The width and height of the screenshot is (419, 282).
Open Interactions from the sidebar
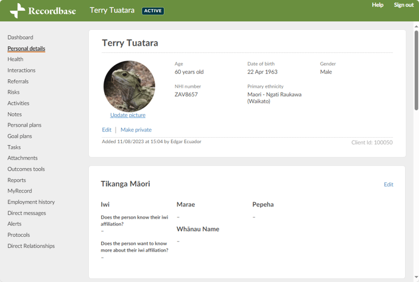(21, 70)
